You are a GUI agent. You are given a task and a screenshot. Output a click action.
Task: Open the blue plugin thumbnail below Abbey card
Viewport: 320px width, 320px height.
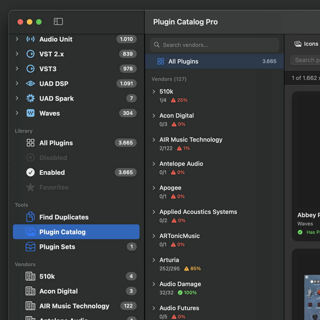pos(312,297)
